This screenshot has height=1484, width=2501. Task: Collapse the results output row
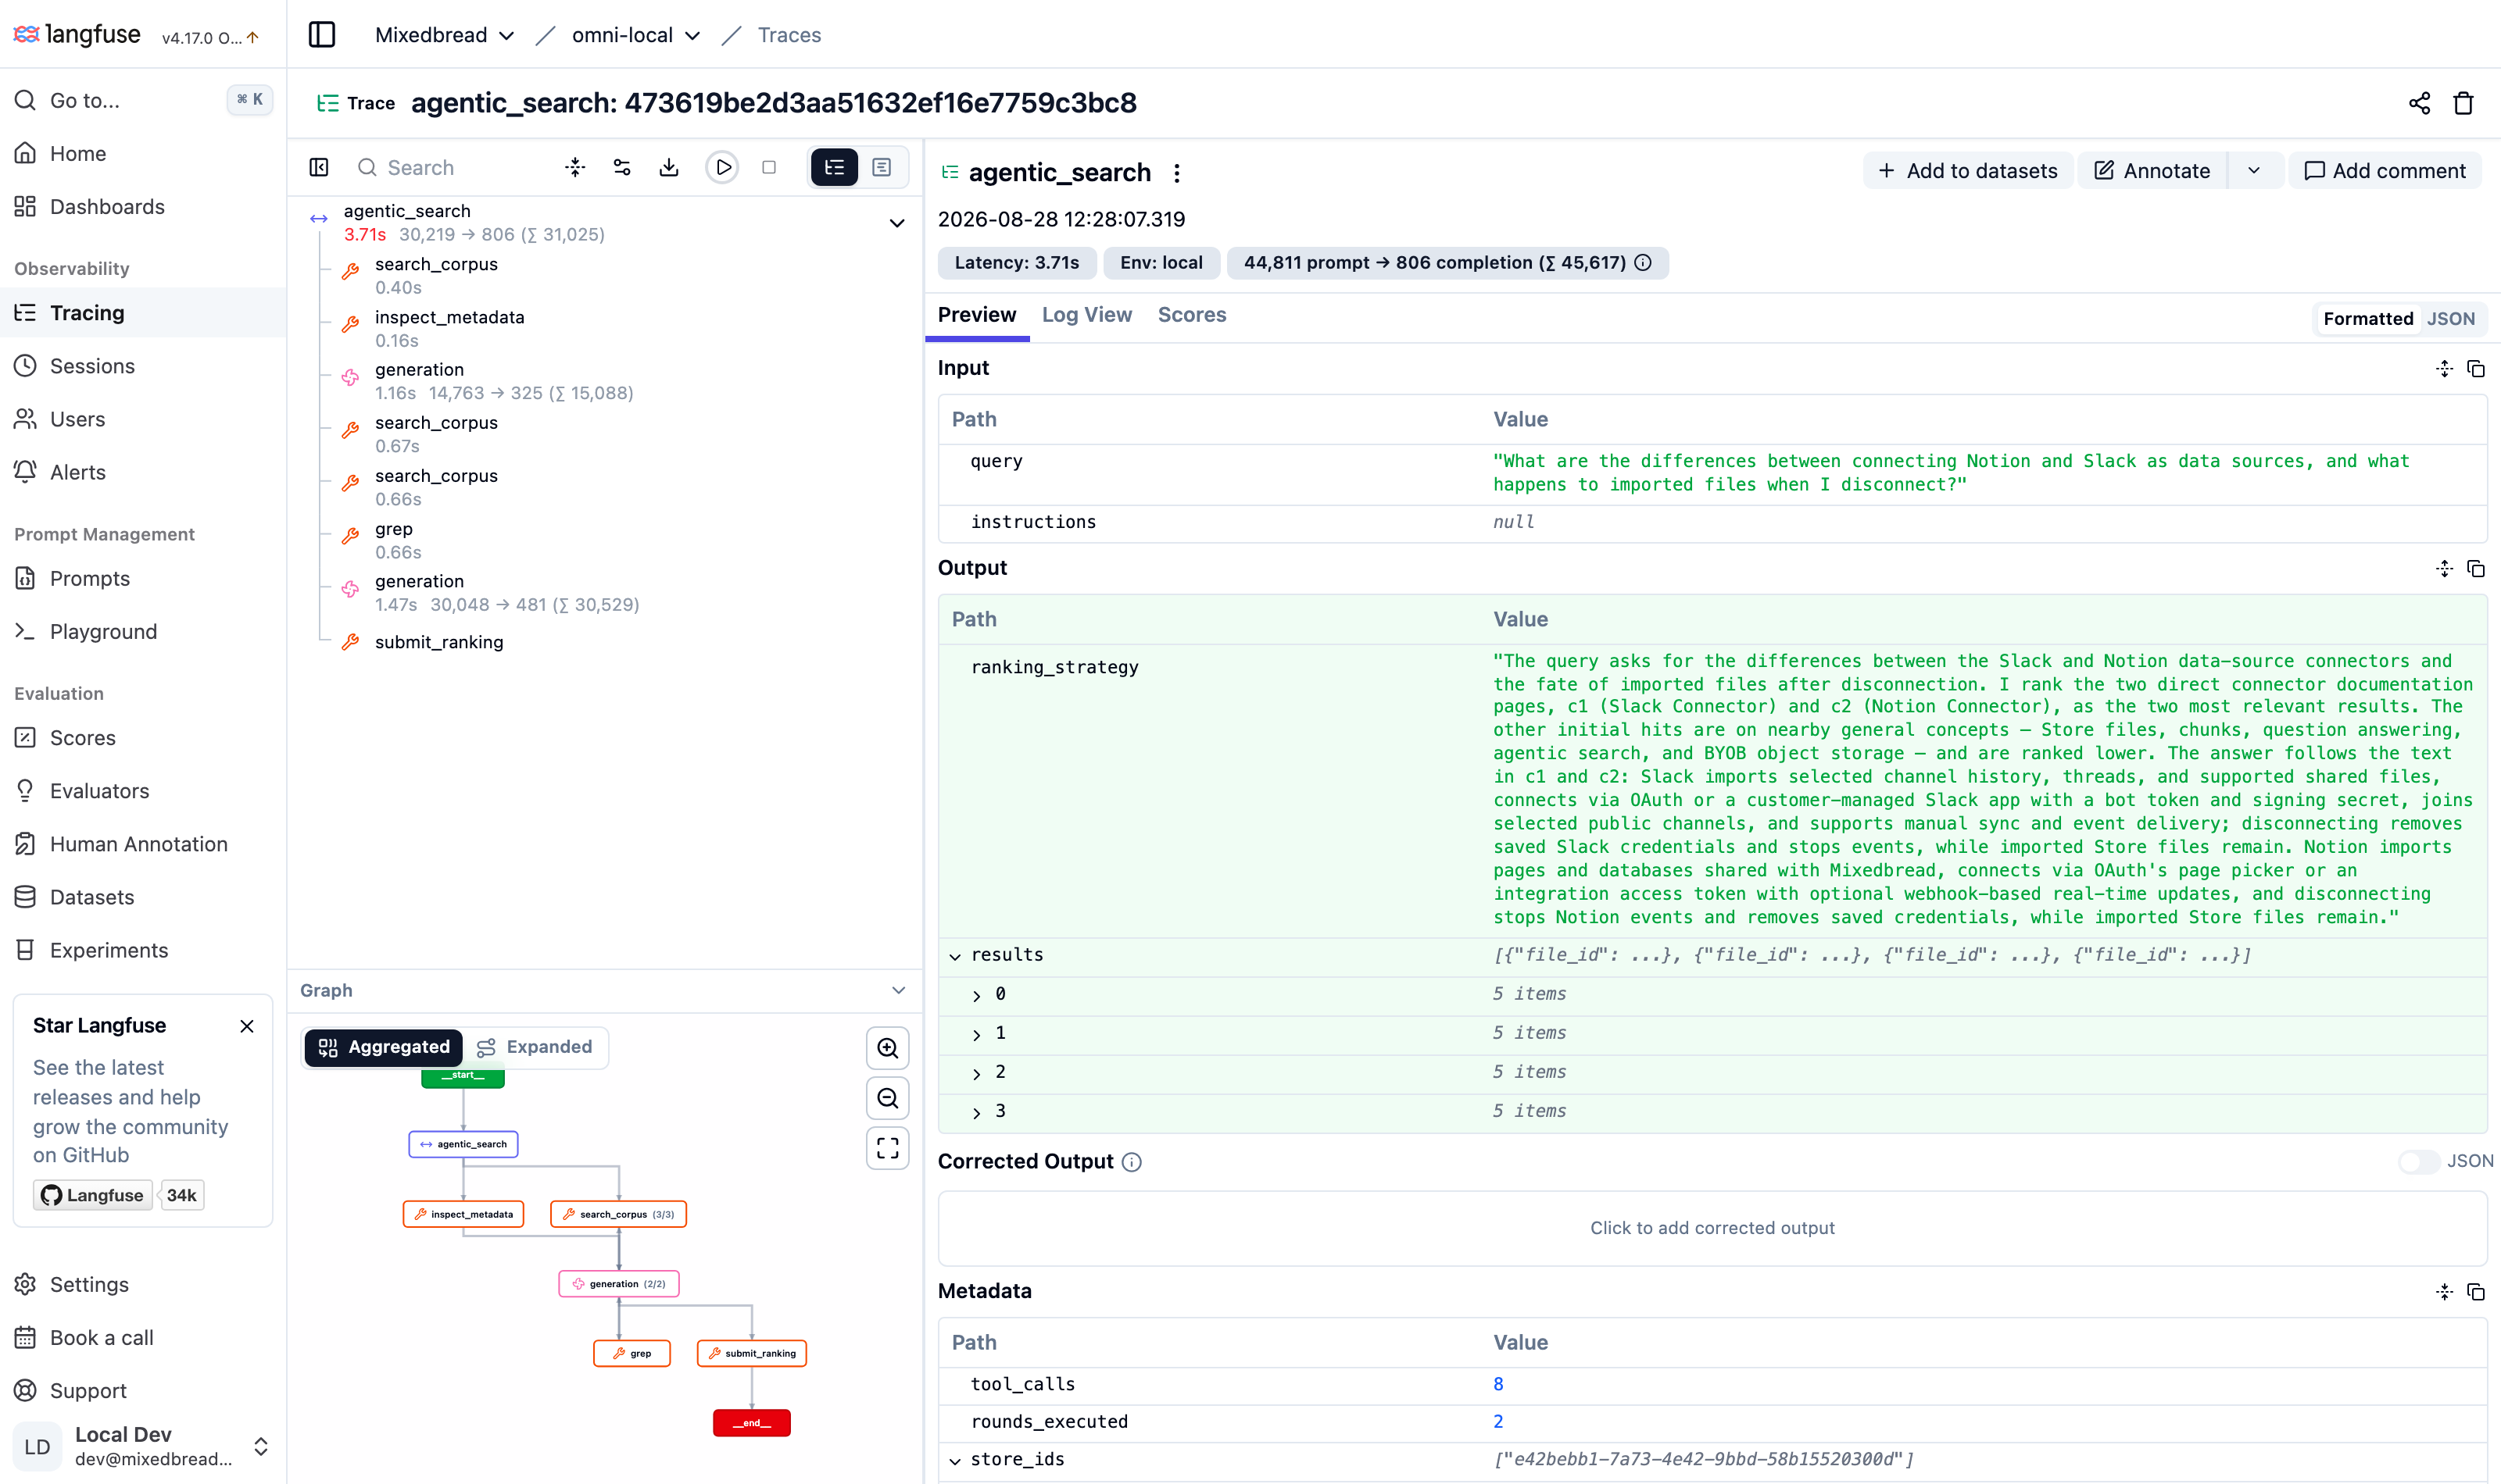[955, 956]
